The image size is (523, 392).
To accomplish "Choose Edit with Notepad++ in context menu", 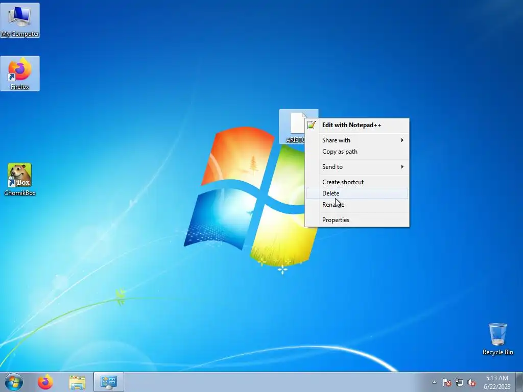I will pyautogui.click(x=357, y=125).
